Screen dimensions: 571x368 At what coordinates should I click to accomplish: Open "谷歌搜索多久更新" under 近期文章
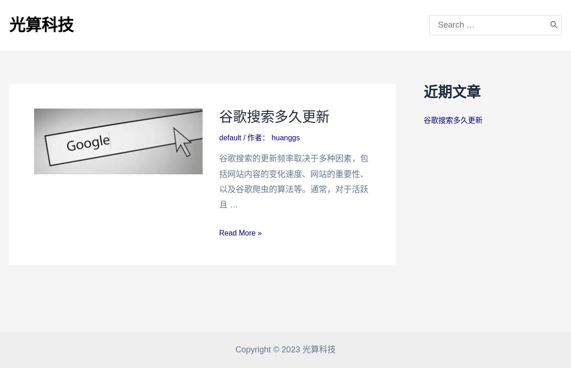click(x=453, y=120)
